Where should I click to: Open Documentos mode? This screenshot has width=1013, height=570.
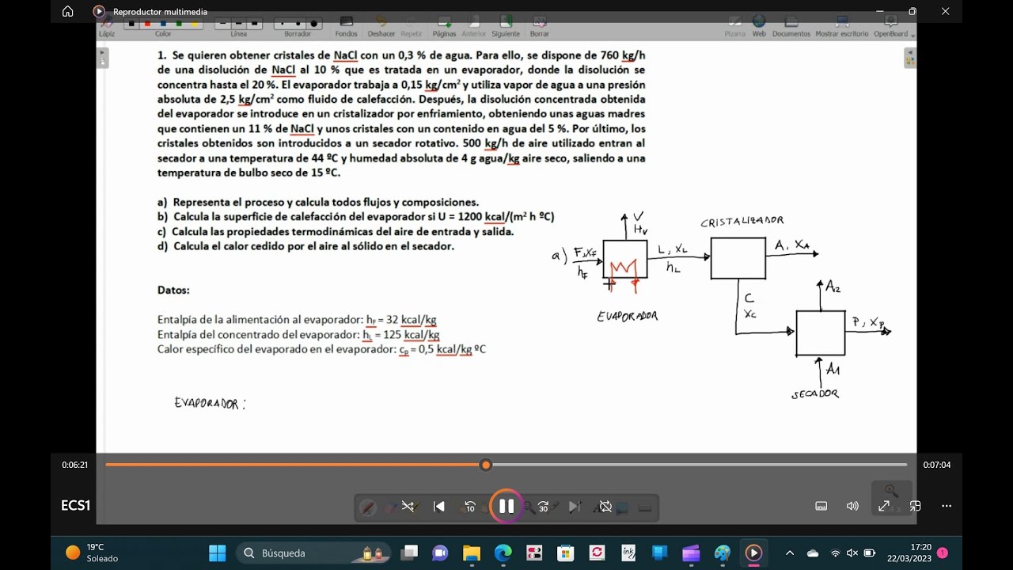(791, 27)
